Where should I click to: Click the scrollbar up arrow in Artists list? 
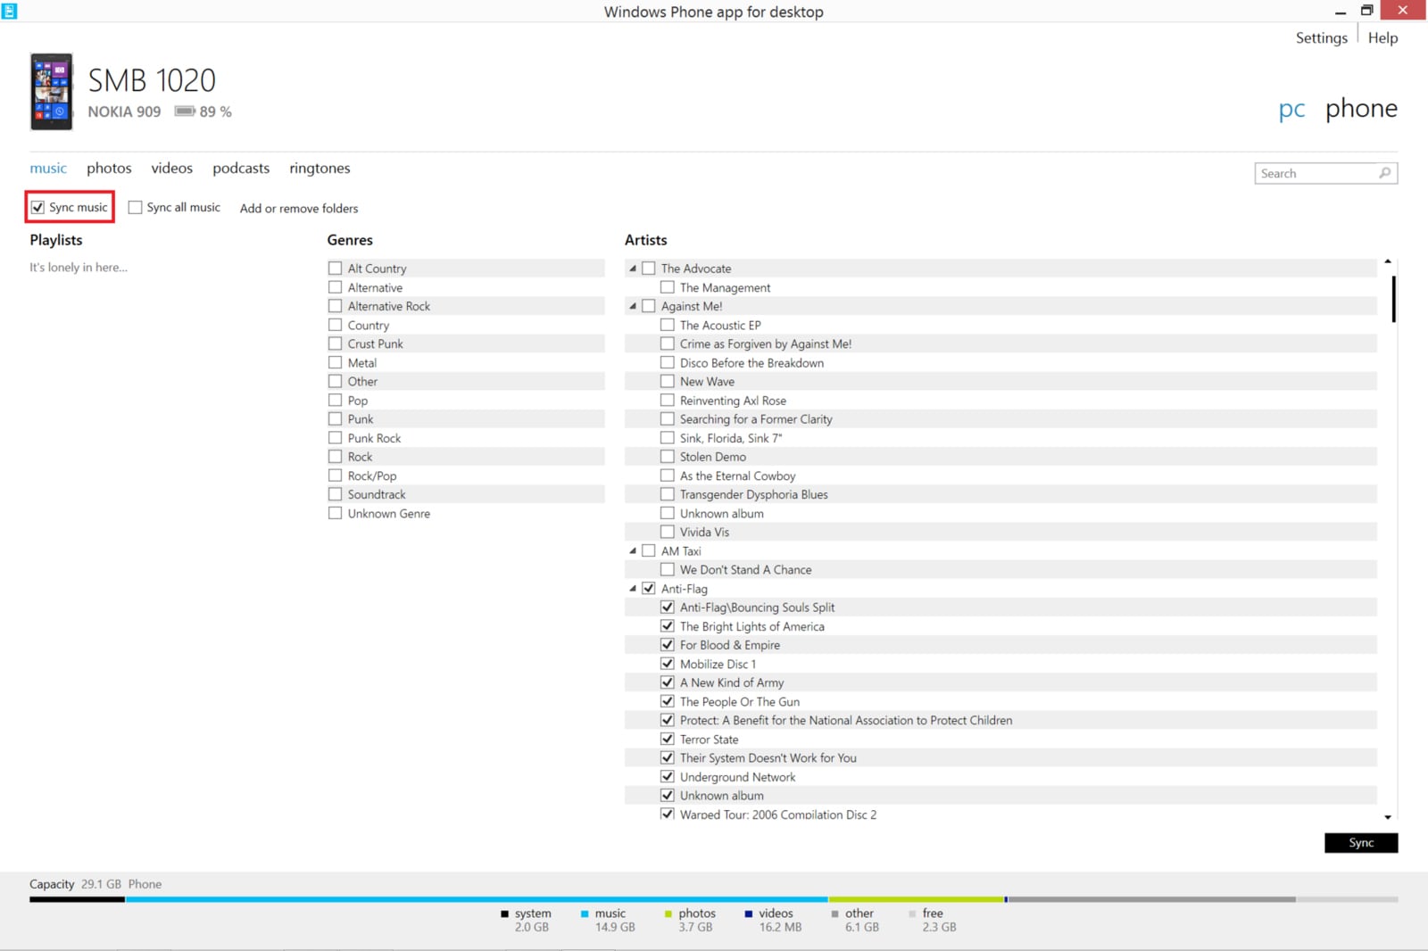point(1388,261)
